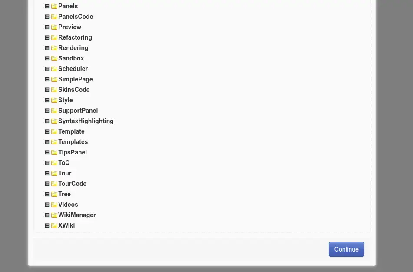Expand the Tour node plus sign

47,173
